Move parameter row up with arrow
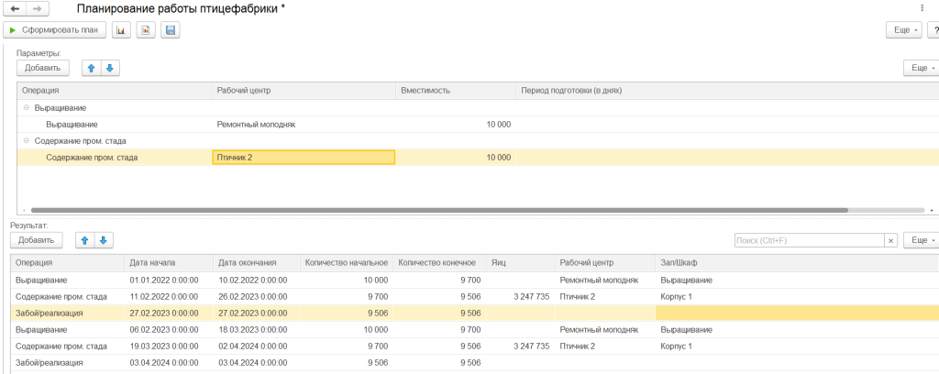Image resolution: width=939 pixels, height=374 pixels. click(x=91, y=68)
